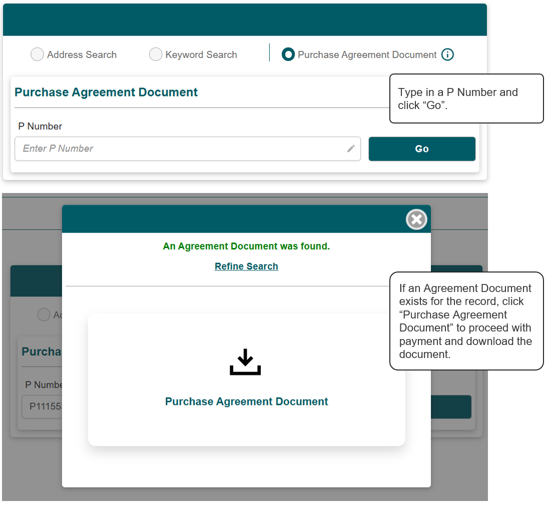Open the Refine Search link

(246, 266)
